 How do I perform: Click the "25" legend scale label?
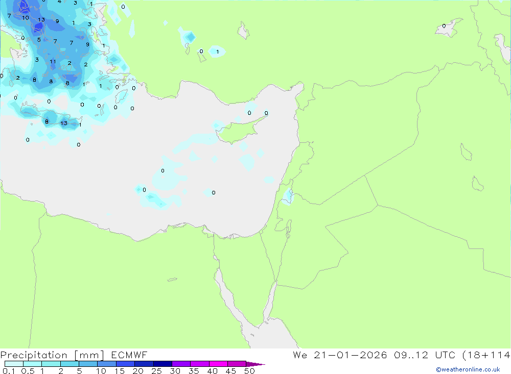[156, 371]
